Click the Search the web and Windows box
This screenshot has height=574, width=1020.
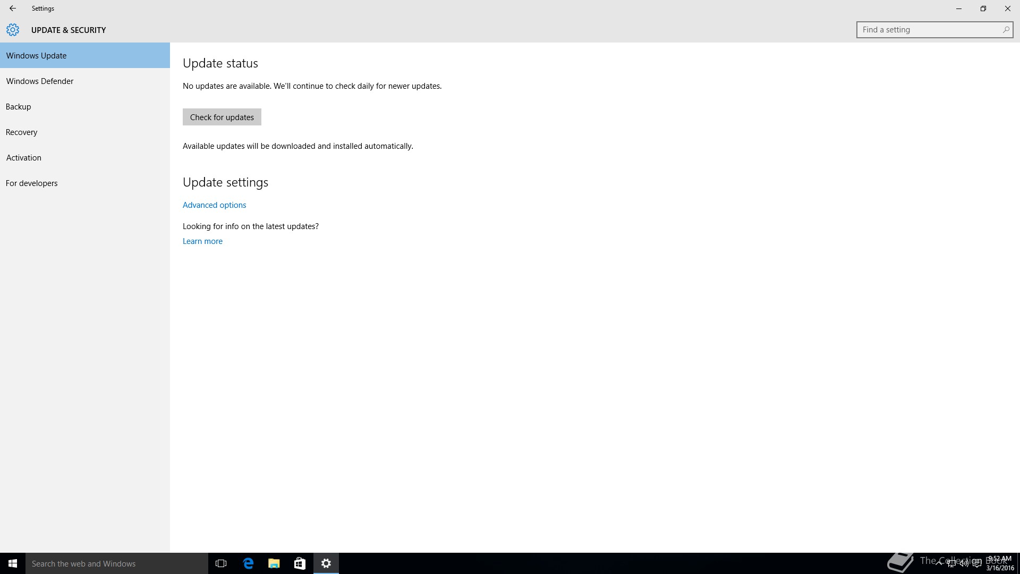pyautogui.click(x=117, y=563)
